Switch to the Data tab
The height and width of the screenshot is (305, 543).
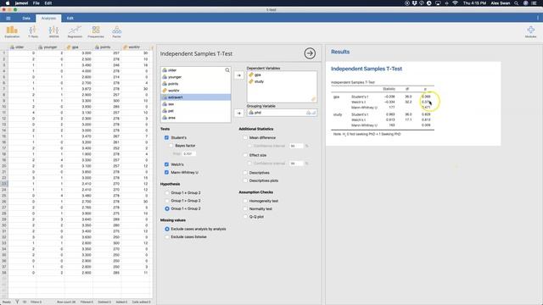coord(26,19)
